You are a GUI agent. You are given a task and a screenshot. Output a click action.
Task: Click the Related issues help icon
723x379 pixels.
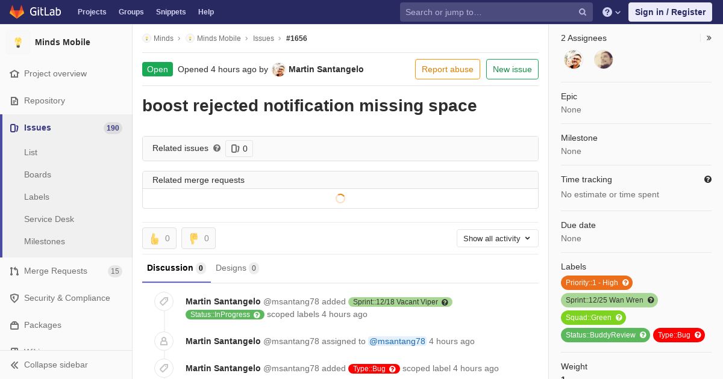[x=217, y=148]
